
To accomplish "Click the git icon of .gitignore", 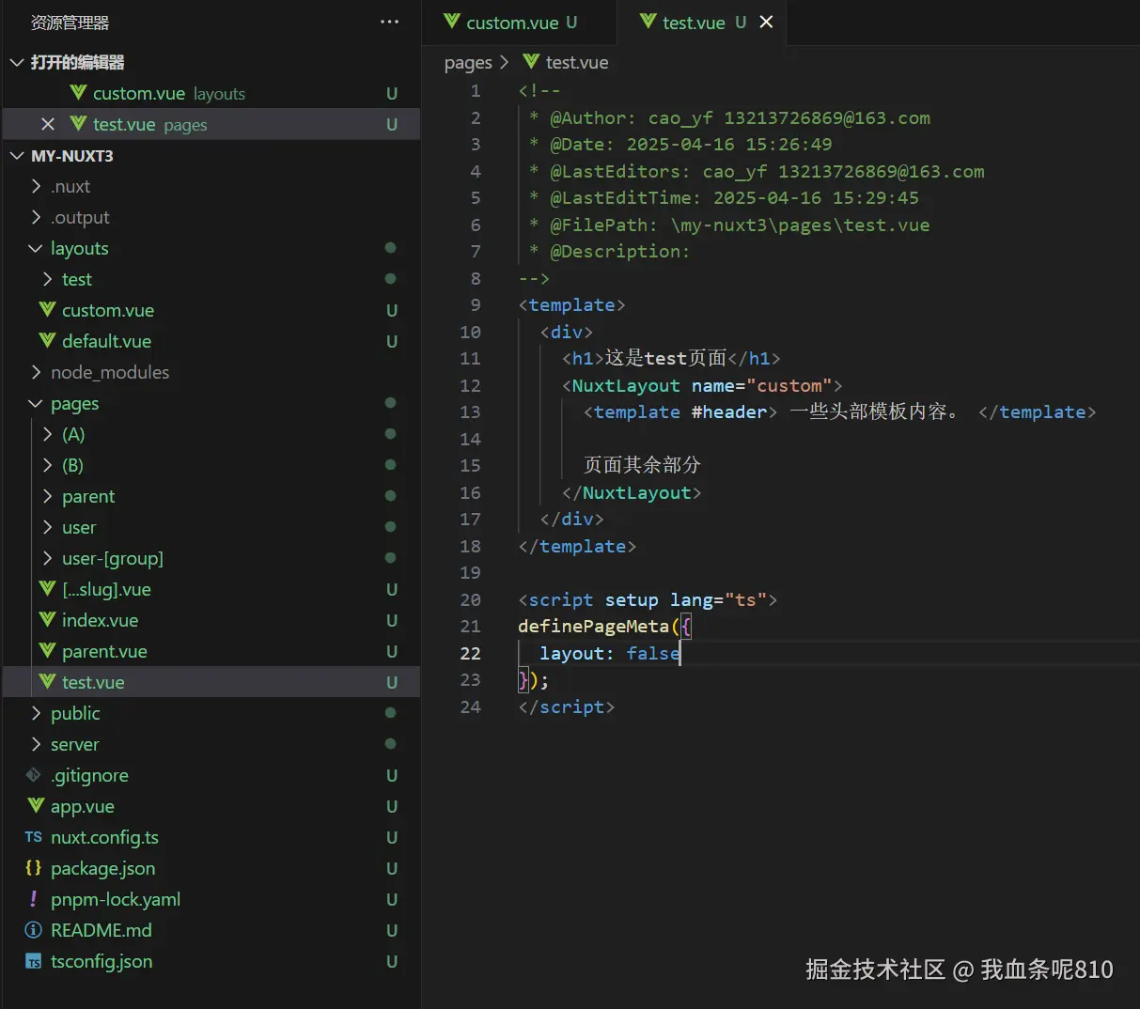I will click(34, 775).
